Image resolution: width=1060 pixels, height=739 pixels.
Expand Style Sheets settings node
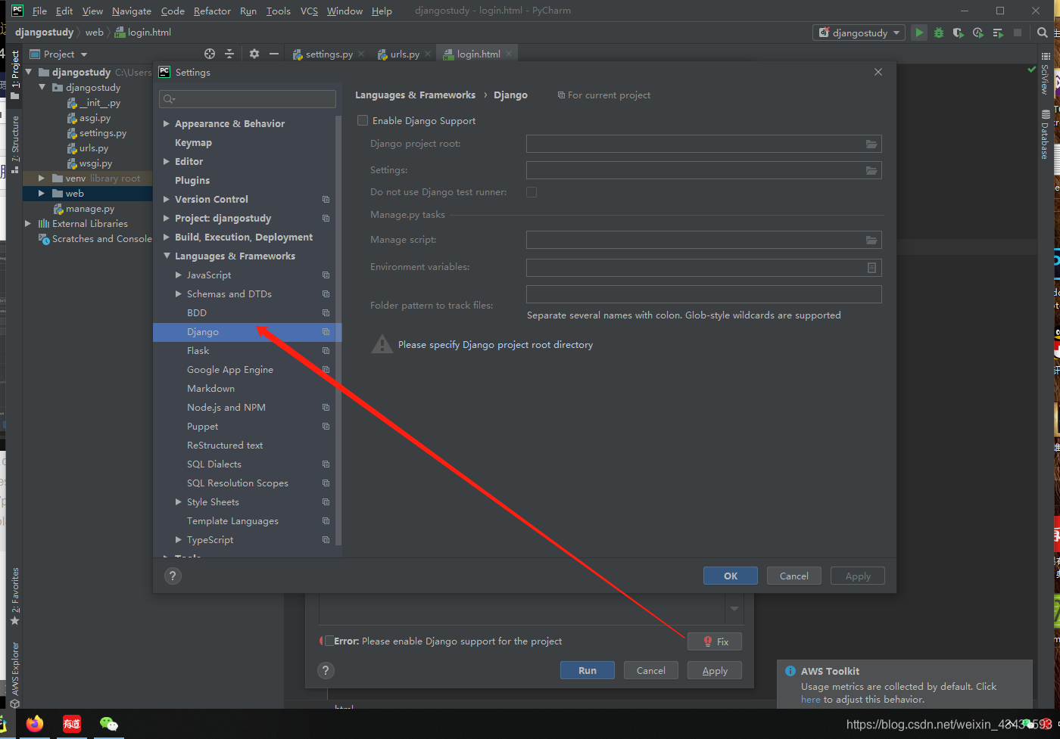pos(179,501)
